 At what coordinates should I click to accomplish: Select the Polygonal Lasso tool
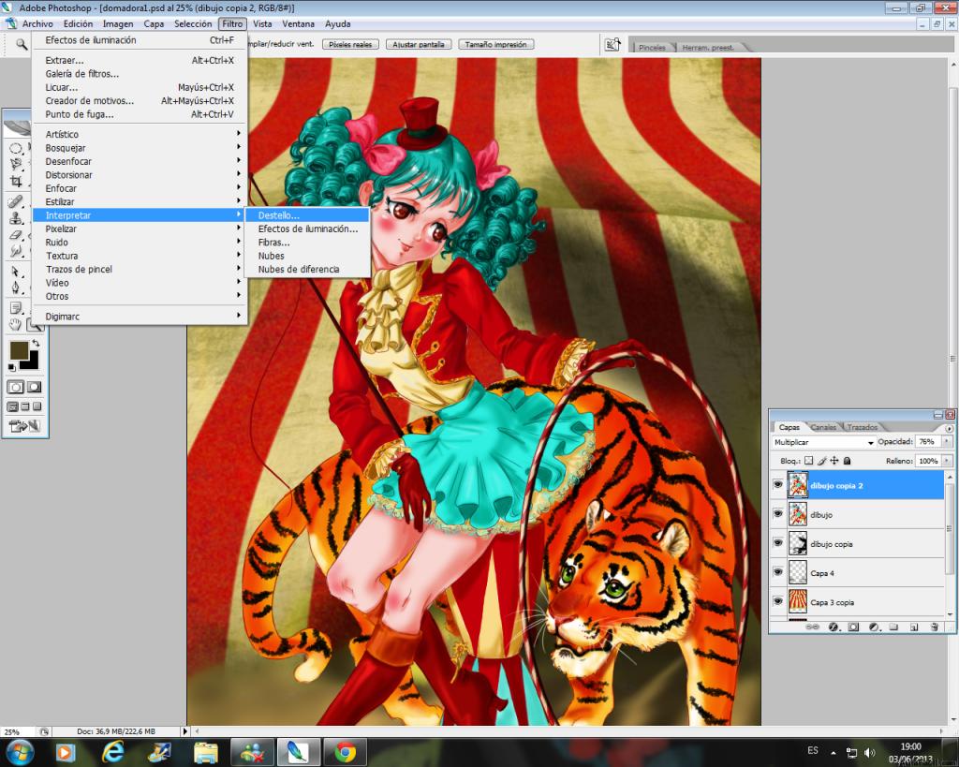(15, 165)
